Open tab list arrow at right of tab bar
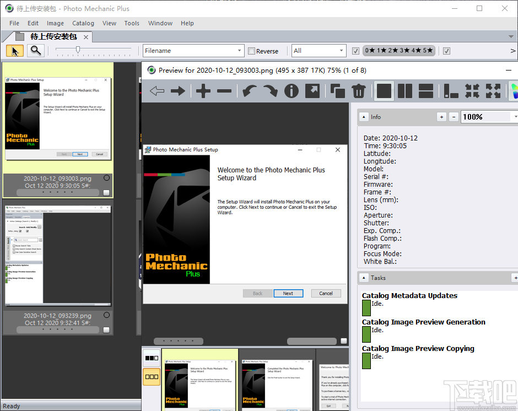The height and width of the screenshot is (411, 518). [511, 36]
